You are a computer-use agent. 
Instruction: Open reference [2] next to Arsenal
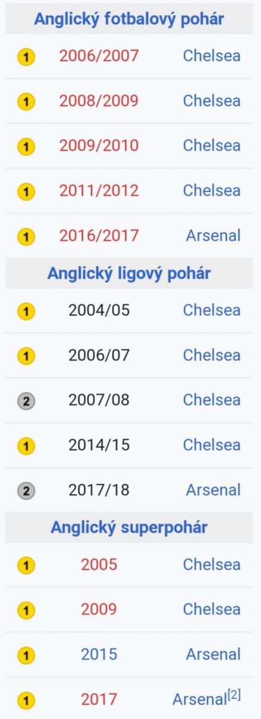coord(234,695)
